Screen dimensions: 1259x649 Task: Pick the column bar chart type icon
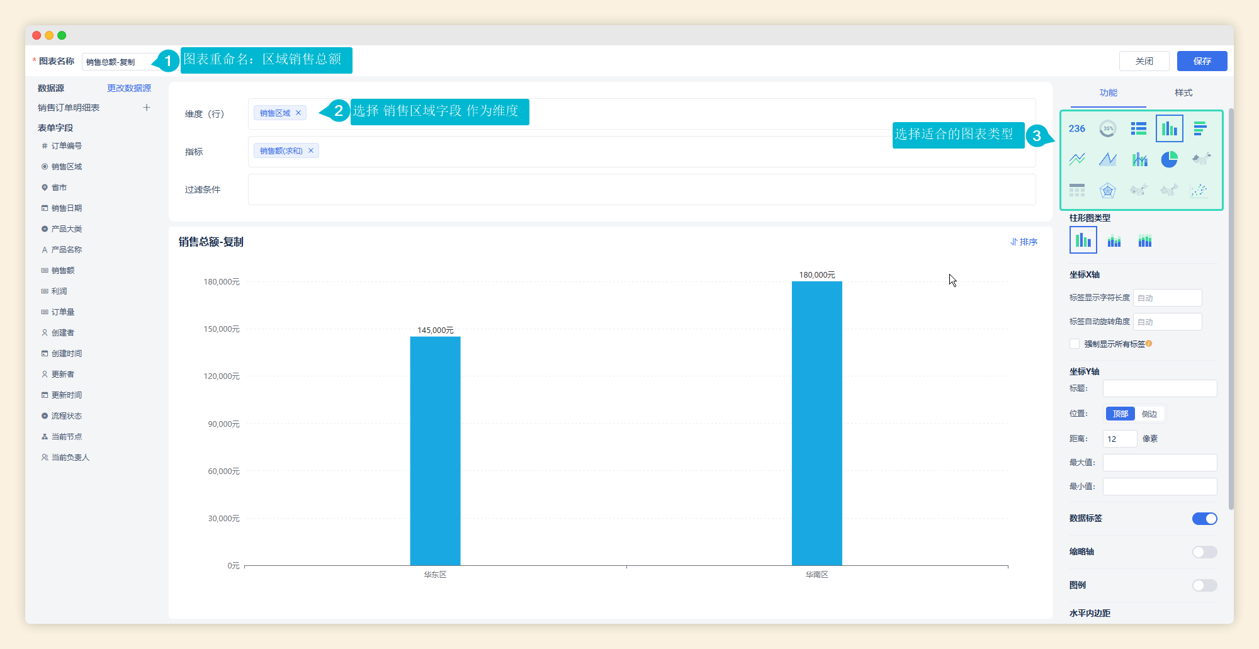point(1170,128)
